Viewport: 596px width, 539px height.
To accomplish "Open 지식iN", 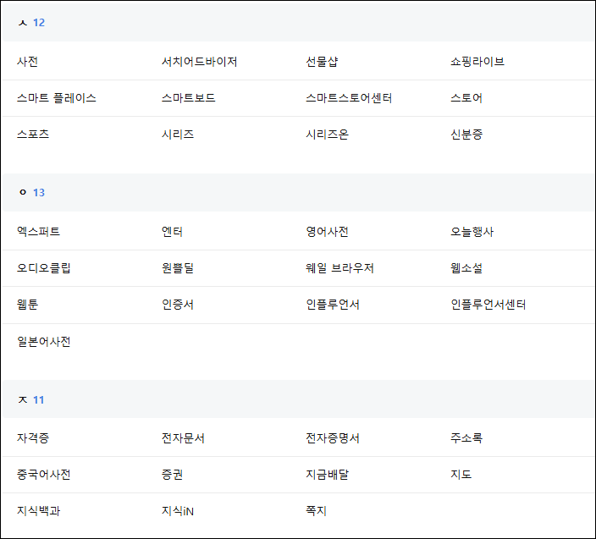I will (178, 511).
